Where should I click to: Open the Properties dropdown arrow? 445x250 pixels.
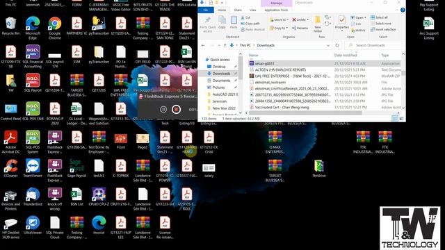click(x=341, y=31)
